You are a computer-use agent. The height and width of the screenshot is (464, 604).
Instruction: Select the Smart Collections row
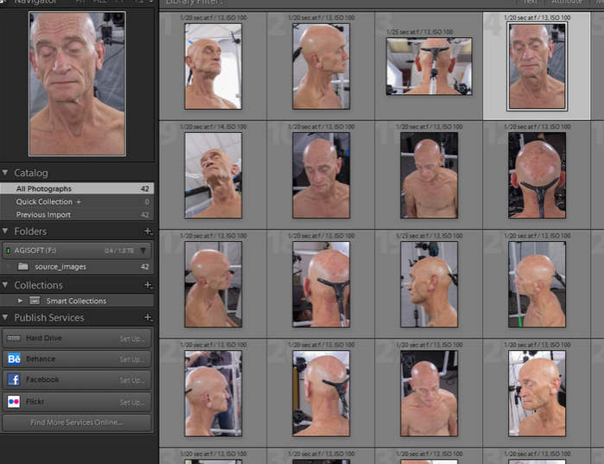point(77,301)
